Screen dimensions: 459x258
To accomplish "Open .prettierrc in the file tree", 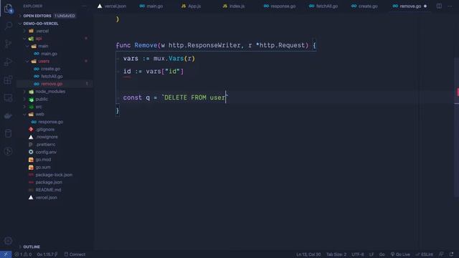I will coord(45,145).
